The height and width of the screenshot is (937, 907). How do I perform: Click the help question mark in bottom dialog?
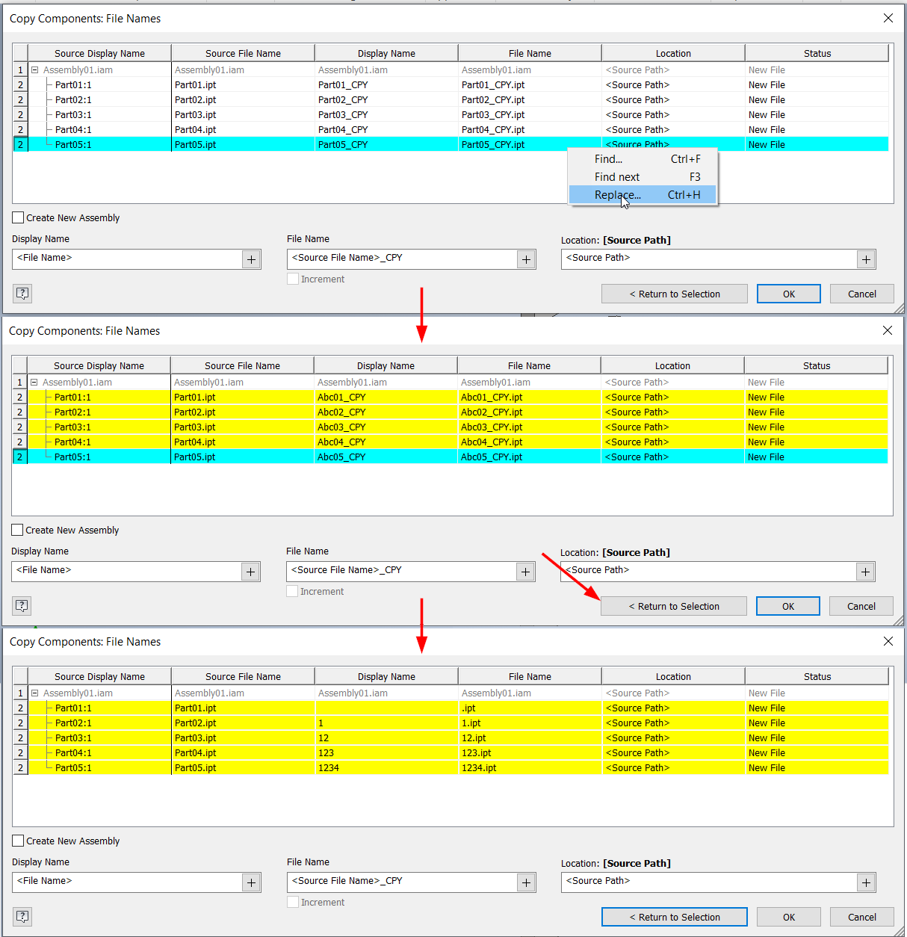point(22,916)
